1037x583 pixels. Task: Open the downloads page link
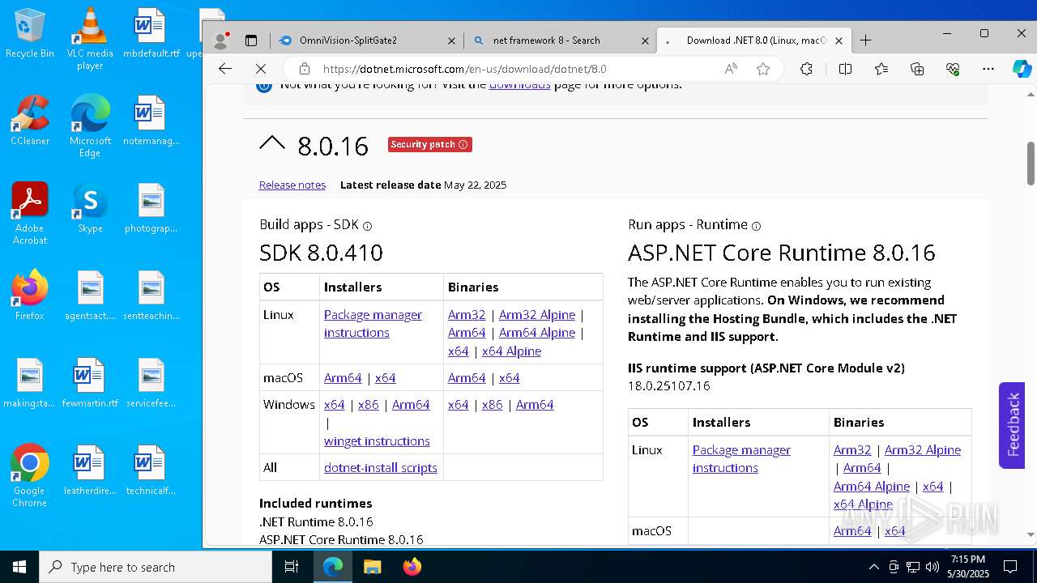(519, 84)
